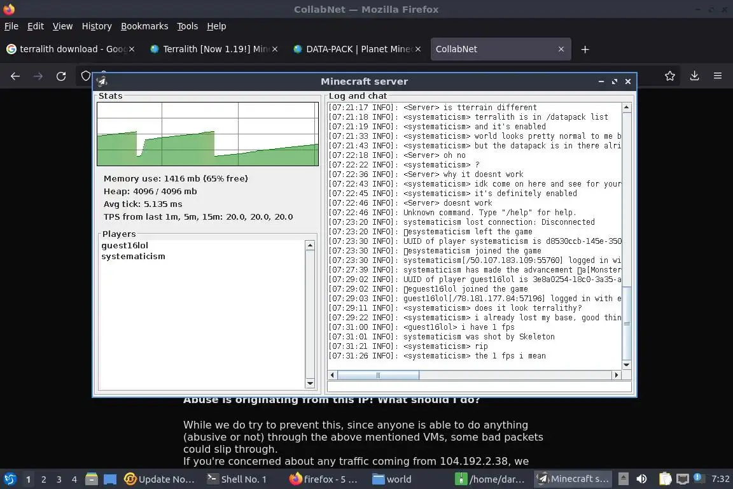Click the 'Memory use: 1416 mb' stat line
Screen dimensions: 733x489
(x=176, y=178)
